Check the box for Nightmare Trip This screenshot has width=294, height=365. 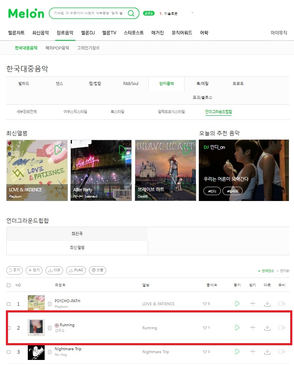[x=8, y=352]
